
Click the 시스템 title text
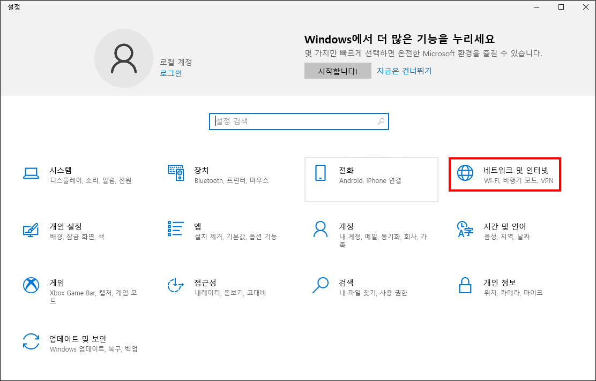click(61, 170)
